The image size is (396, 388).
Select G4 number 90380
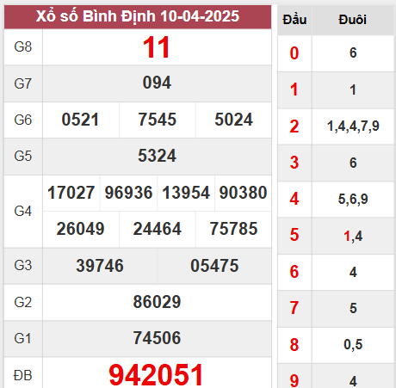tap(243, 193)
